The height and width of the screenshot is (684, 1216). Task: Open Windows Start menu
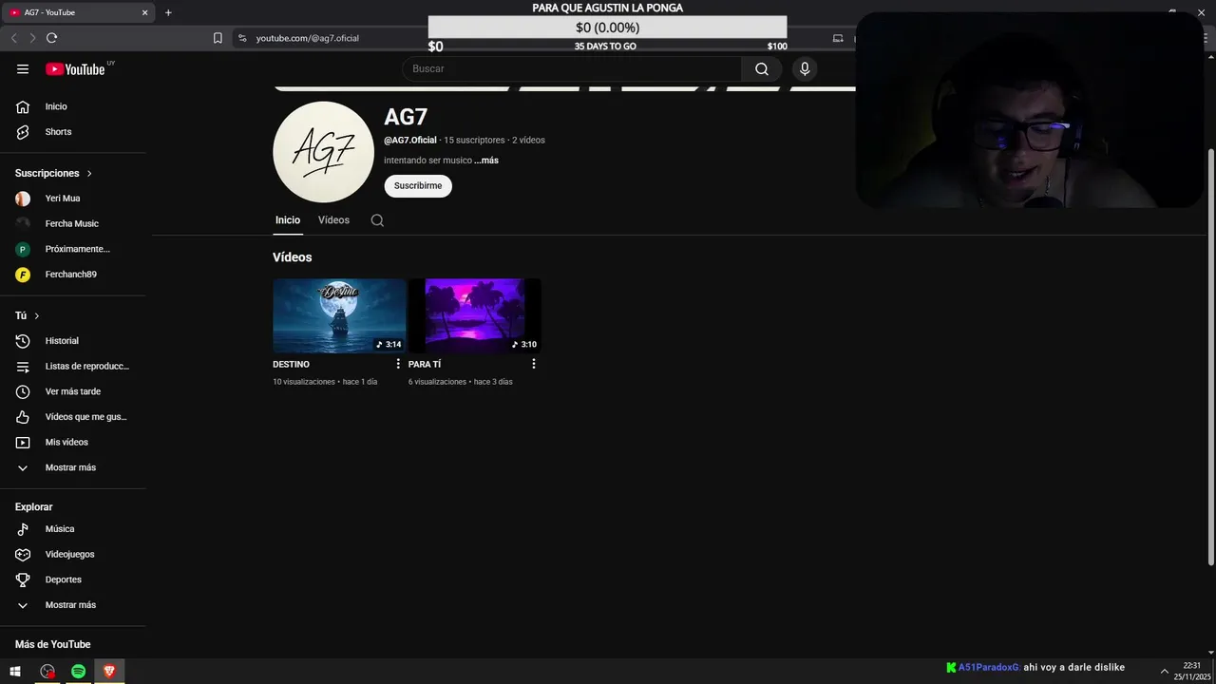tap(15, 672)
